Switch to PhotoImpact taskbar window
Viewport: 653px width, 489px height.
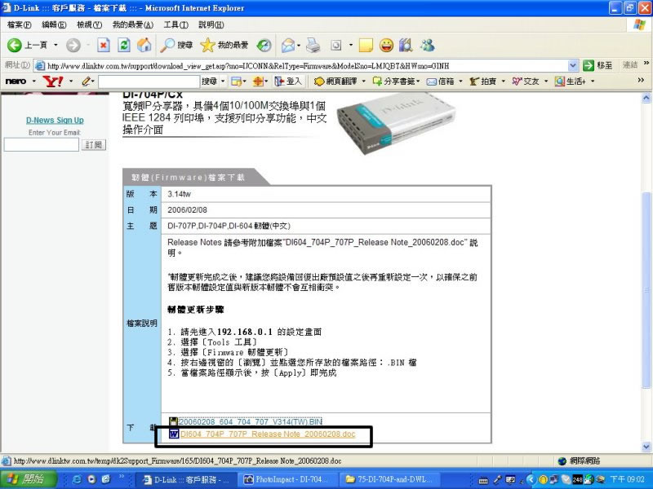pos(287,479)
